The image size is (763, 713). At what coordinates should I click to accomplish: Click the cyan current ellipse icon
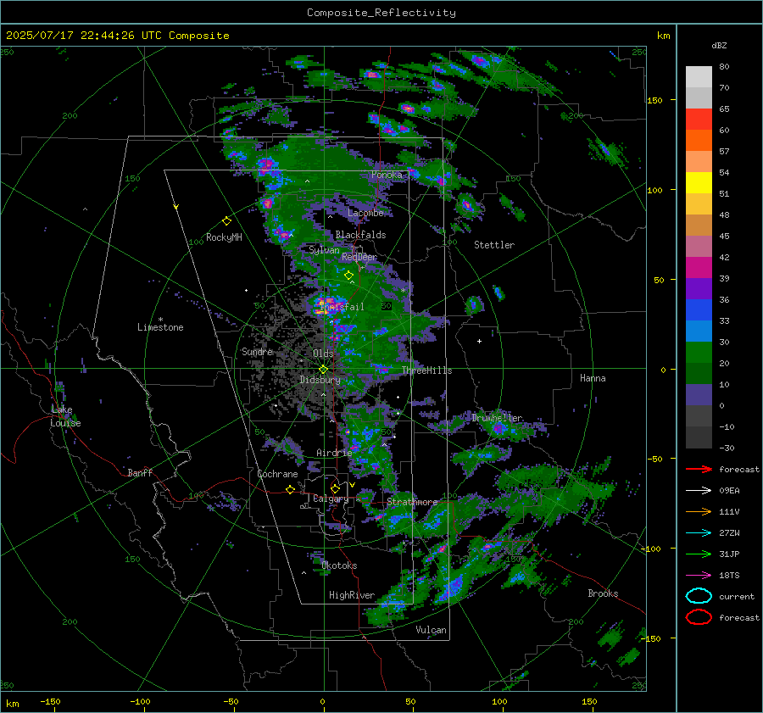pyautogui.click(x=699, y=596)
